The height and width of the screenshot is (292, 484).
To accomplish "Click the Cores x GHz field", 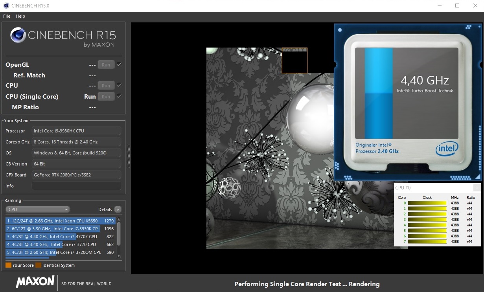I will click(76, 142).
